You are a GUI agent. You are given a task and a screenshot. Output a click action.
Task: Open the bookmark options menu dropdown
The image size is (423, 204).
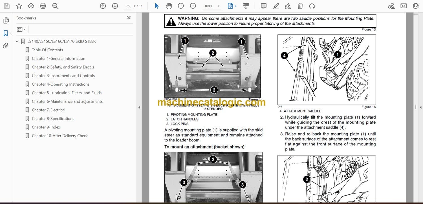tap(21, 29)
